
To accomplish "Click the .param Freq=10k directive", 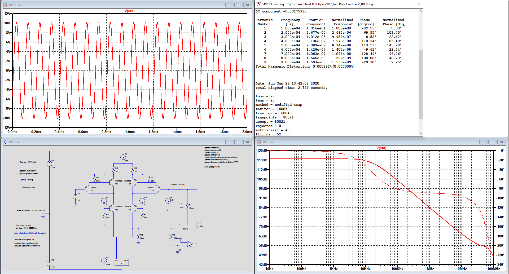I will [212, 148].
